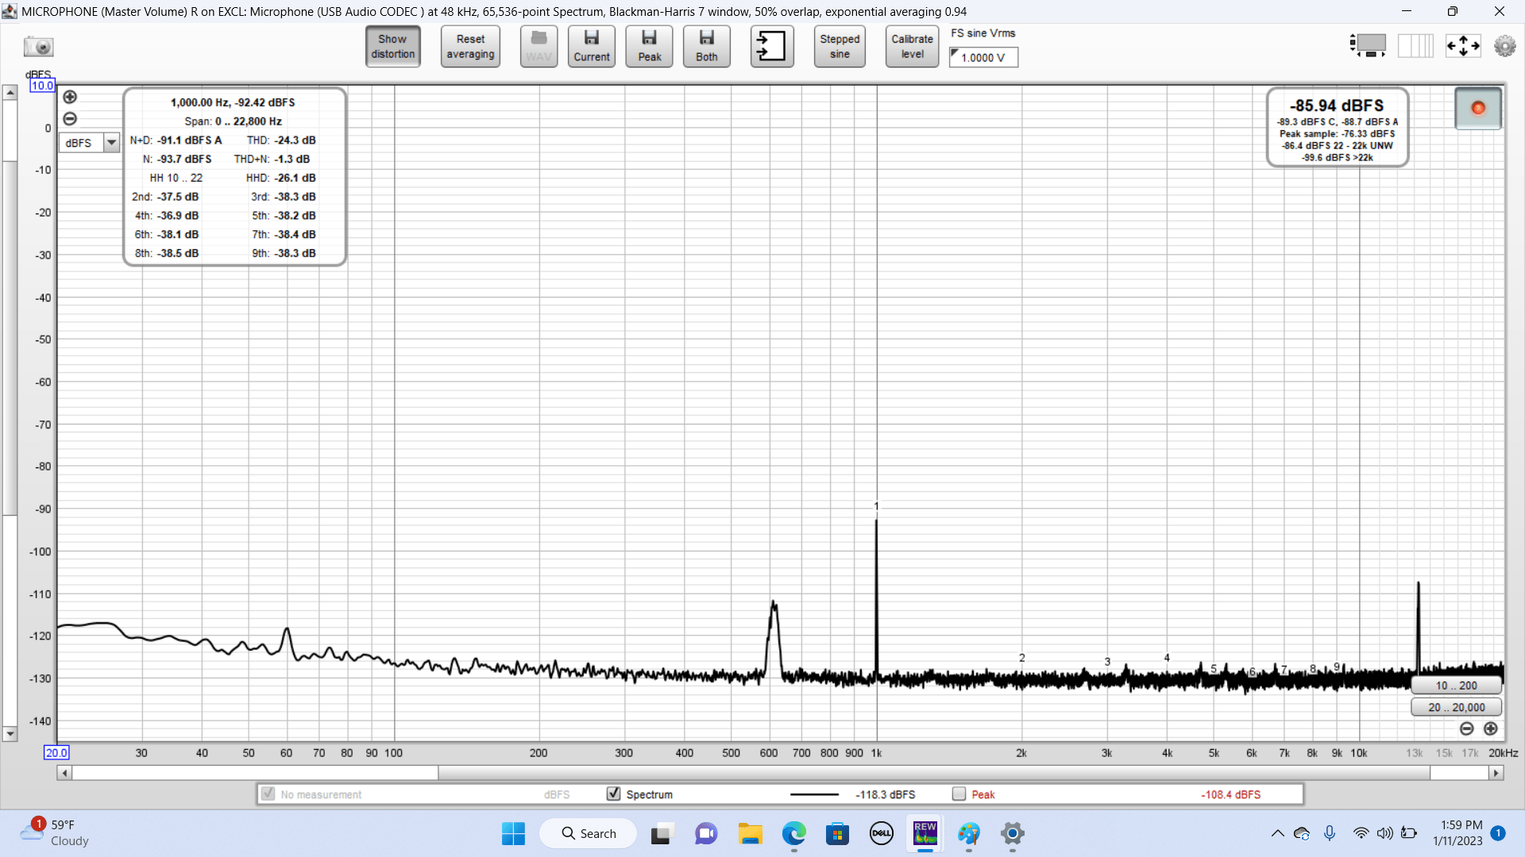
Task: Open File Explorer from taskbar
Action: [750, 833]
